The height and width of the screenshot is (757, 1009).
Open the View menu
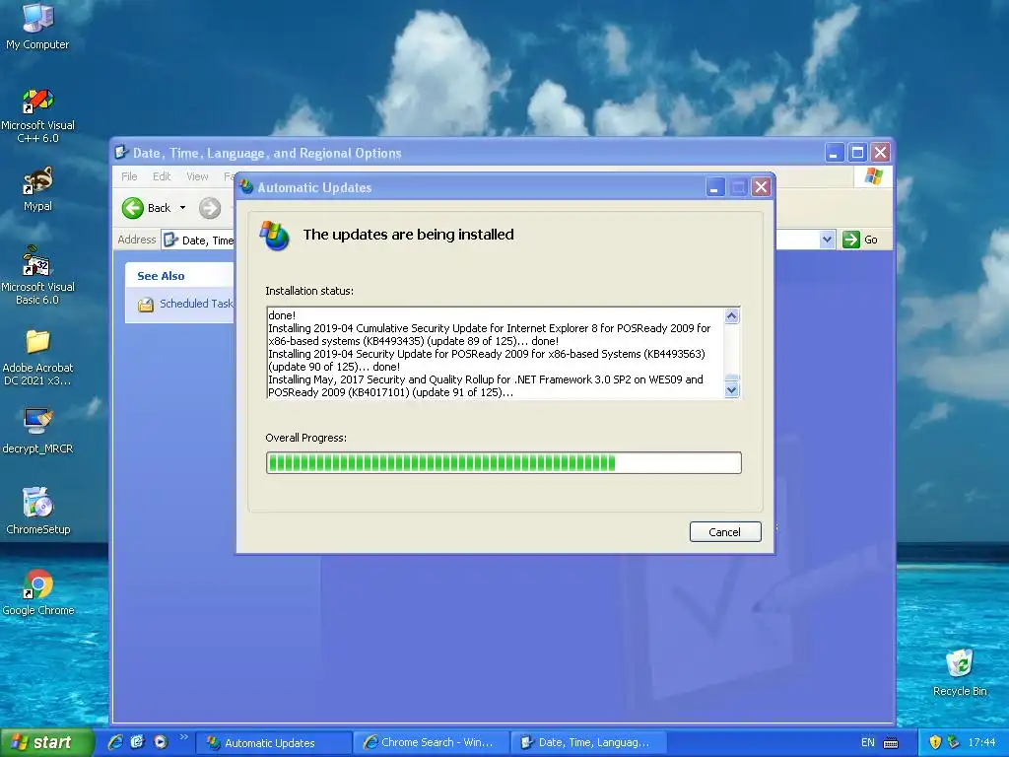click(197, 176)
